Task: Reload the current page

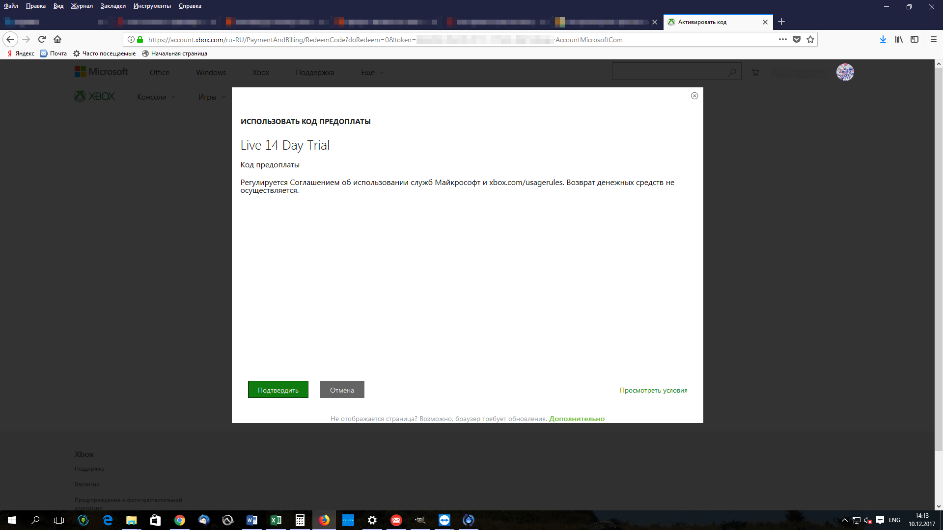Action: pos(42,39)
